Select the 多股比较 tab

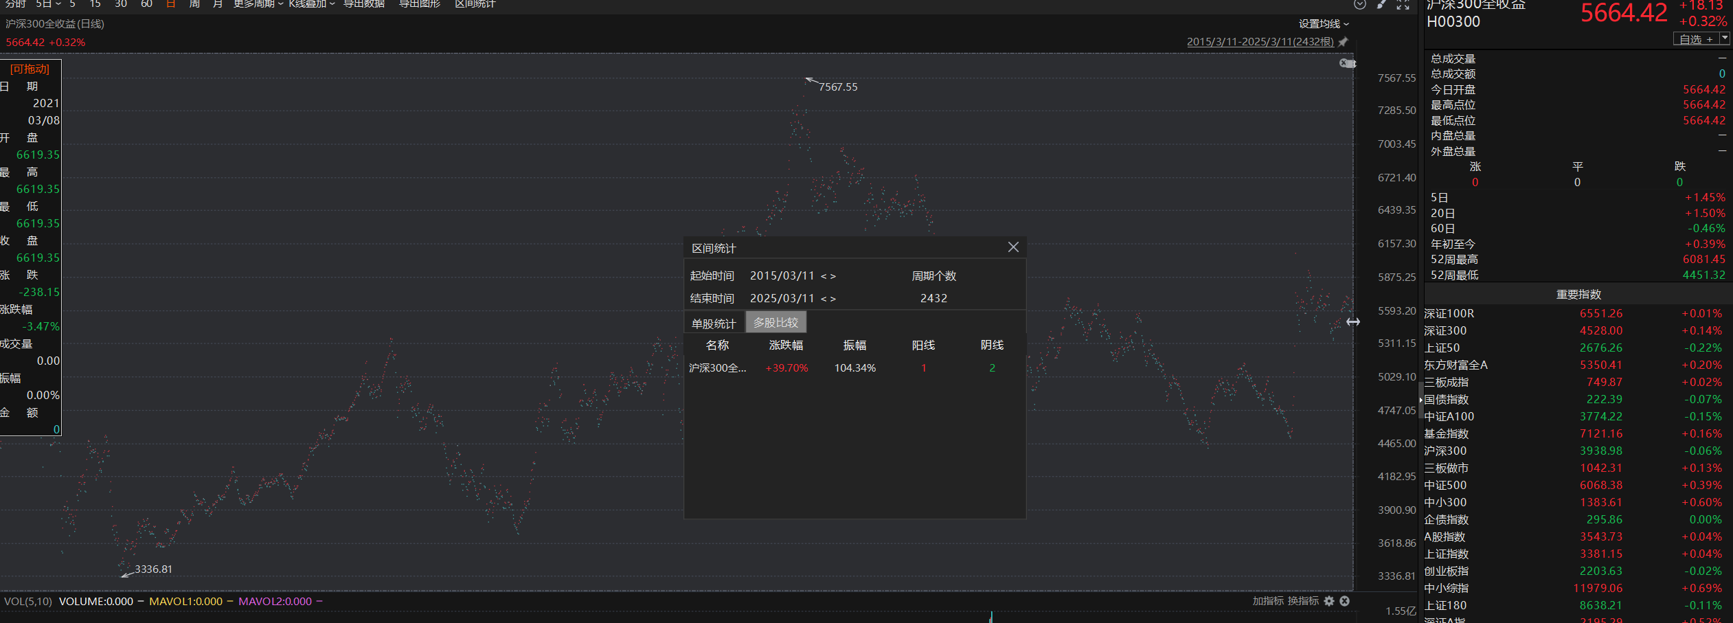775,322
